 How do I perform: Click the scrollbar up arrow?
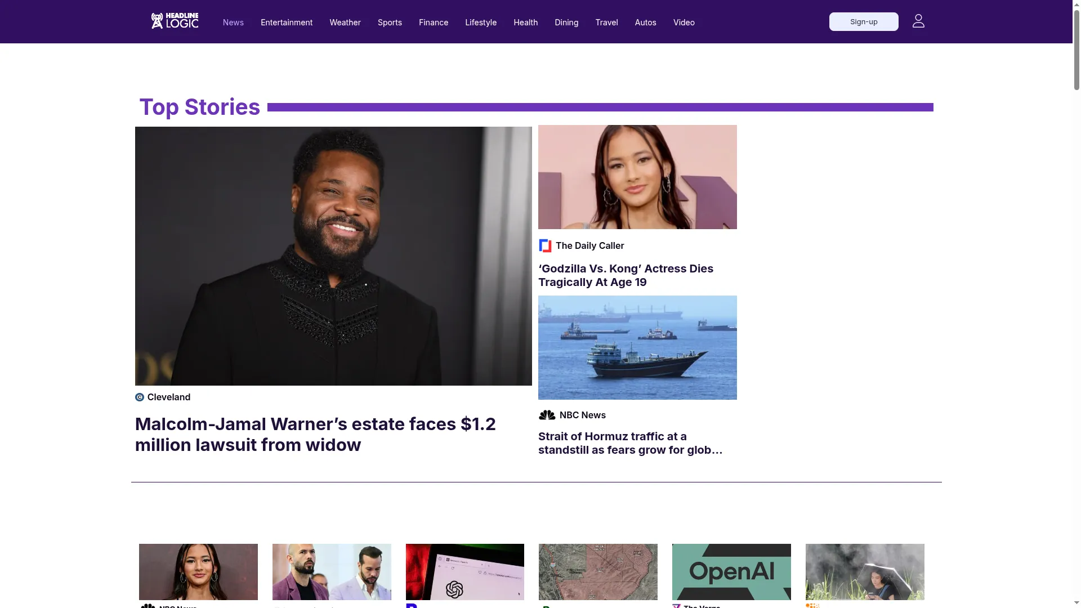pos(1076,5)
